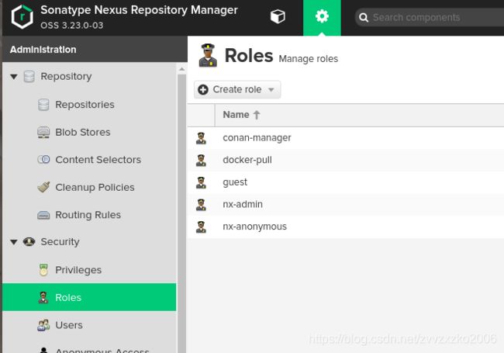Open Content Selectors in the sidebar
This screenshot has height=353, width=504.
coord(98,160)
